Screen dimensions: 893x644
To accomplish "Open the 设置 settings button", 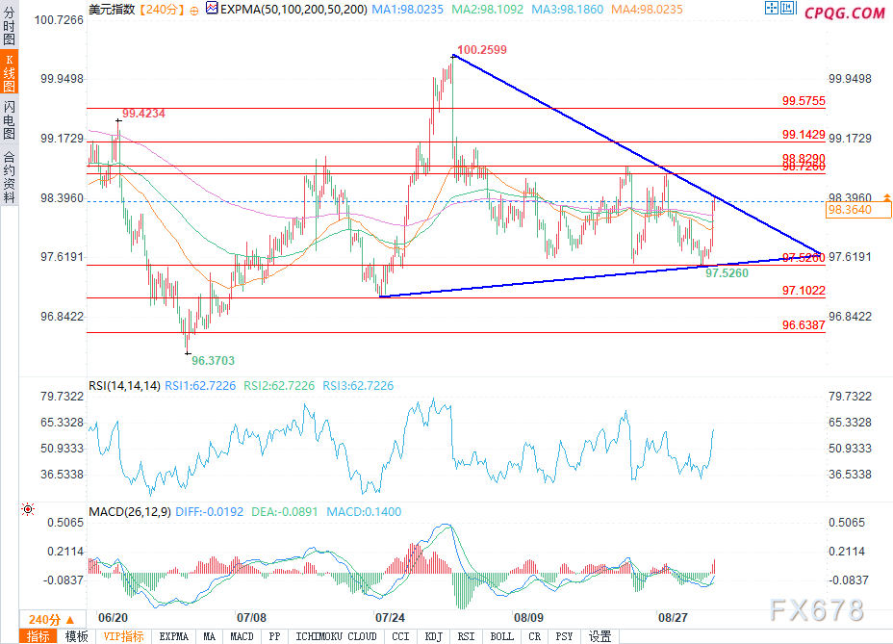I will click(600, 636).
